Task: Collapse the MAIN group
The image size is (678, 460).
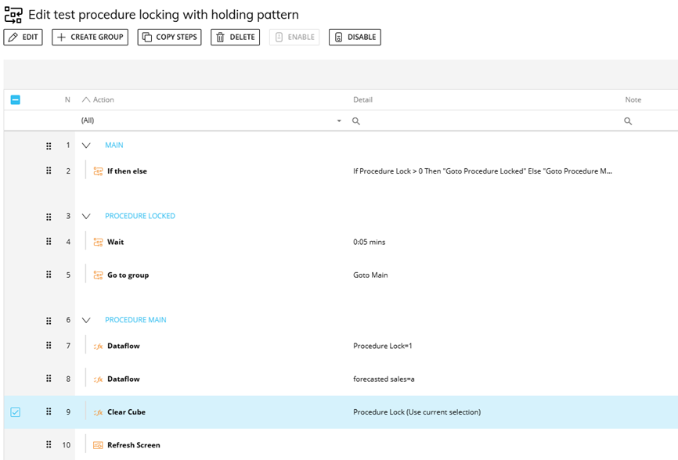Action: pyautogui.click(x=86, y=146)
